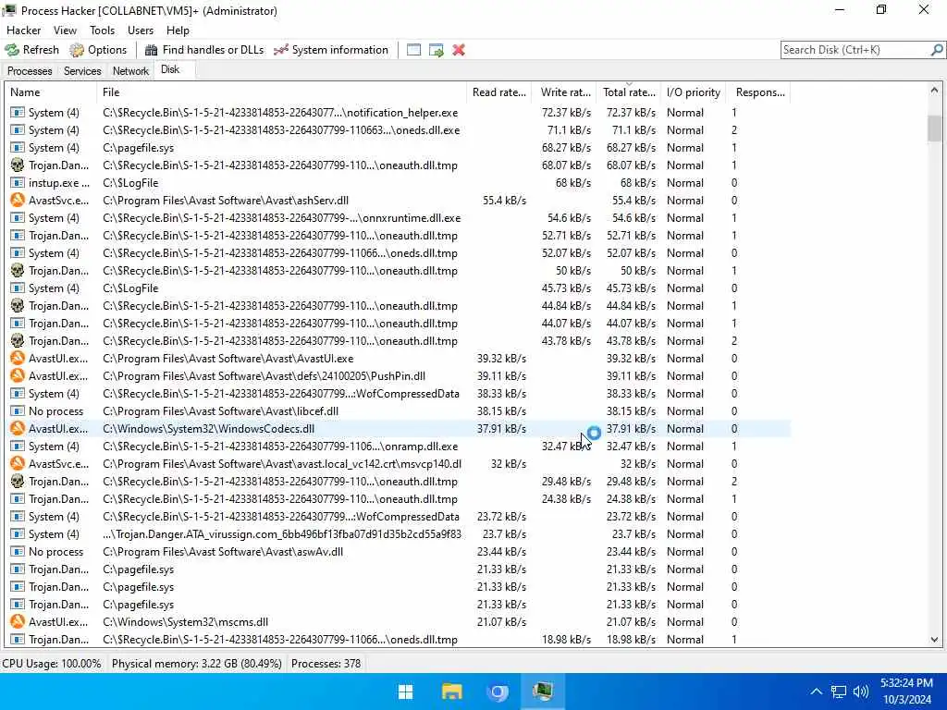947x710 pixels.
Task: Click the Avast icon on the mscms.dll row
Action: pyautogui.click(x=18, y=621)
